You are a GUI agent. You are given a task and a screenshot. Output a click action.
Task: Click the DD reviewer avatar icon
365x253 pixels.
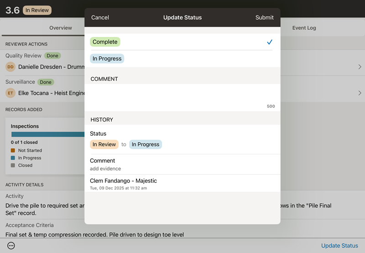10,67
